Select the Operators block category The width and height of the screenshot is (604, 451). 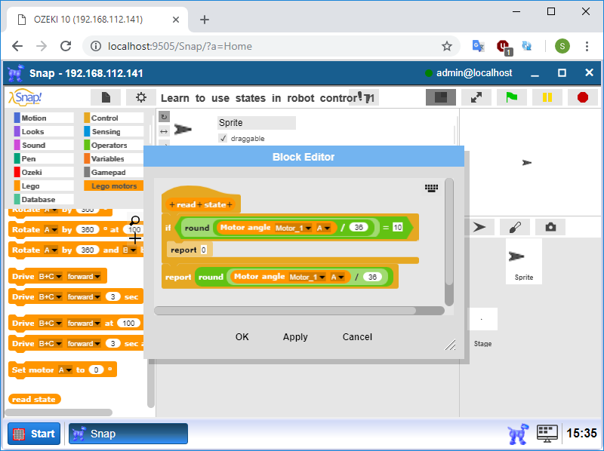[114, 145]
